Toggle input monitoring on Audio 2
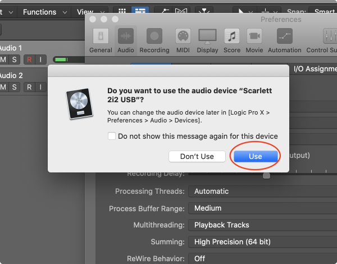 [x=40, y=87]
